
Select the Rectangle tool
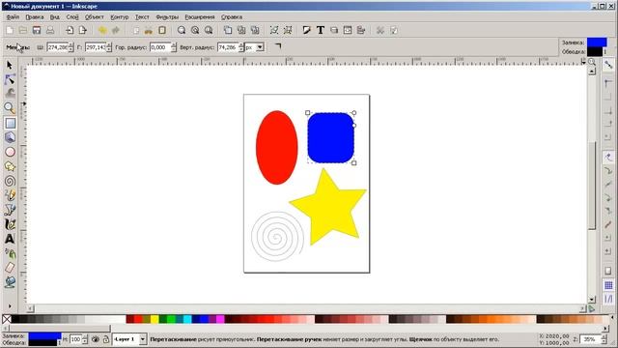pos(11,123)
